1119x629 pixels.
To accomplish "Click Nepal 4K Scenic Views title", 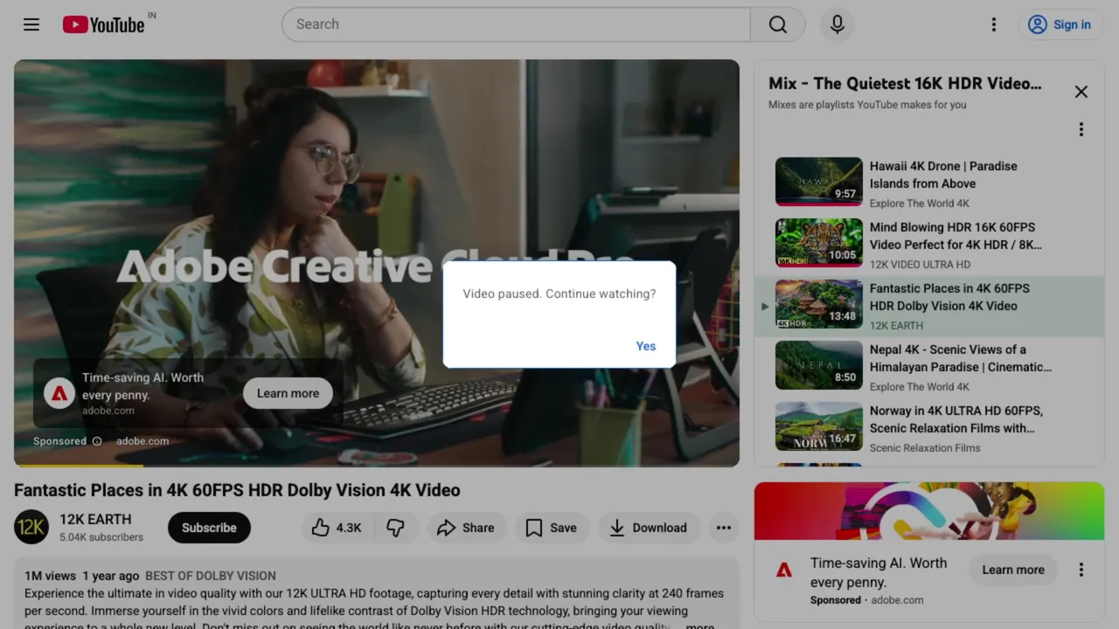I will [x=961, y=358].
